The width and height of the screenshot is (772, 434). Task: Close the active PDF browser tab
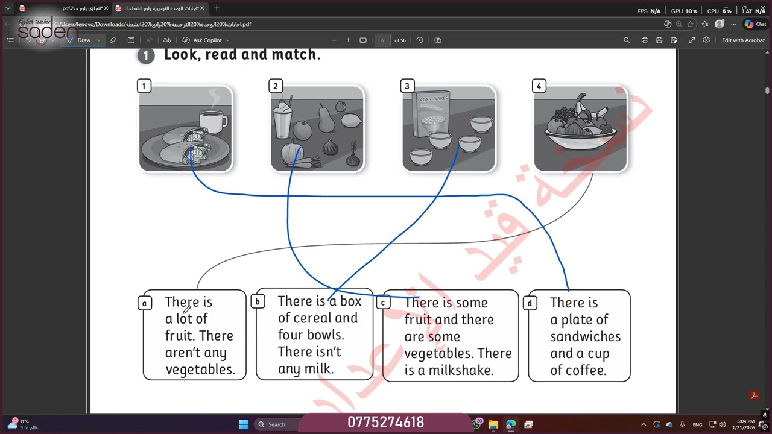click(x=202, y=8)
